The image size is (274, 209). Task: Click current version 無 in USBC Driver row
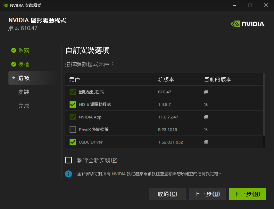(x=206, y=142)
